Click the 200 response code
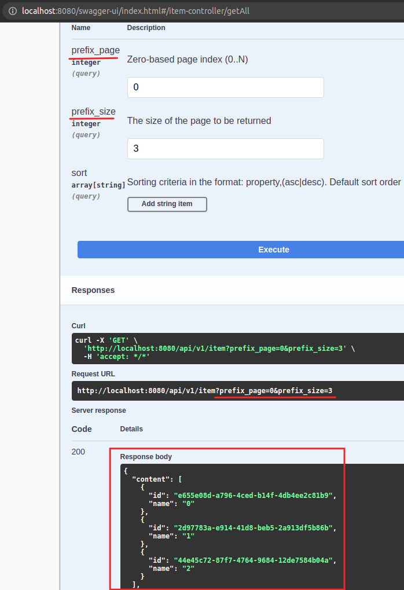Screen dimensions: 404x590 78,452
